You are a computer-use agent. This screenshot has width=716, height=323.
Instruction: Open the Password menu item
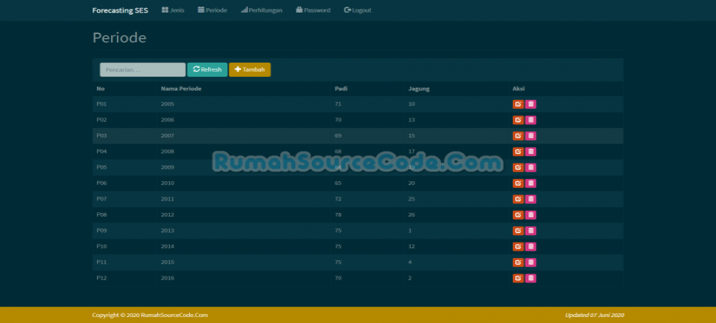314,10
